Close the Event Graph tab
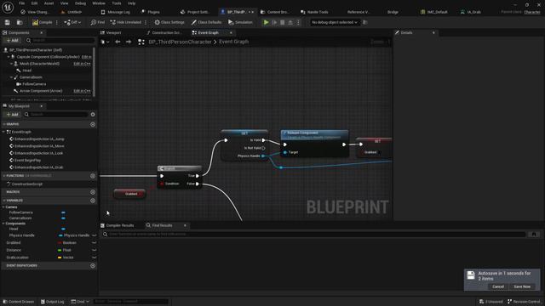545x306 pixels. click(x=231, y=32)
